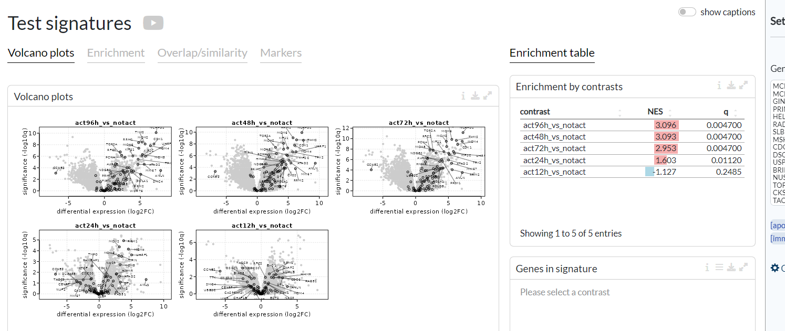Sort the table by the q column
The width and height of the screenshot is (785, 331).
726,111
